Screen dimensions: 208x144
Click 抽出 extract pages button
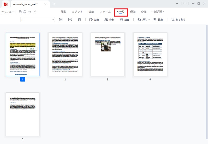94,20
